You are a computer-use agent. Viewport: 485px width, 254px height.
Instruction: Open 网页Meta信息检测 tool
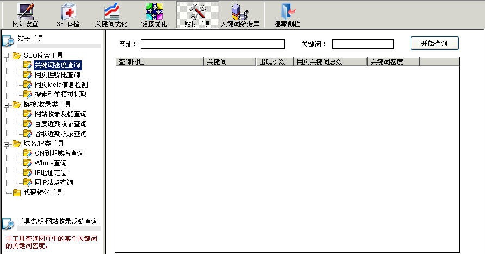[61, 85]
